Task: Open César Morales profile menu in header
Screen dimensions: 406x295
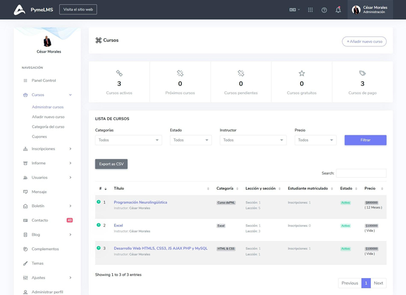Action: point(370,9)
